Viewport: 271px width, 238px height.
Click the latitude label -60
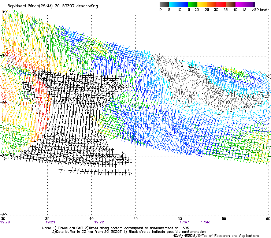point(4,215)
